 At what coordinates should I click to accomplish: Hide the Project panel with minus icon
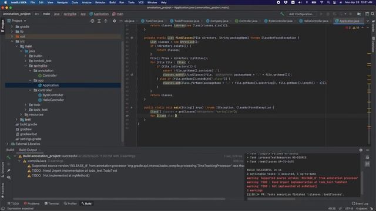tap(121, 21)
